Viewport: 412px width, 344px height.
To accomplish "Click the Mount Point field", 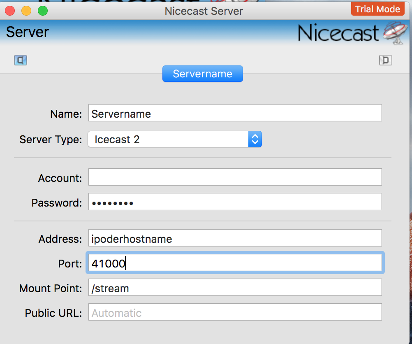I will [x=235, y=287].
